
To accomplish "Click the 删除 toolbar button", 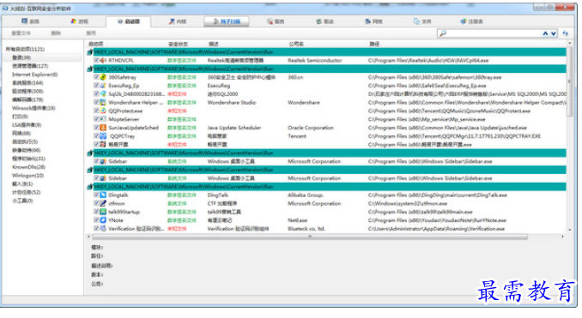I will tap(56, 33).
